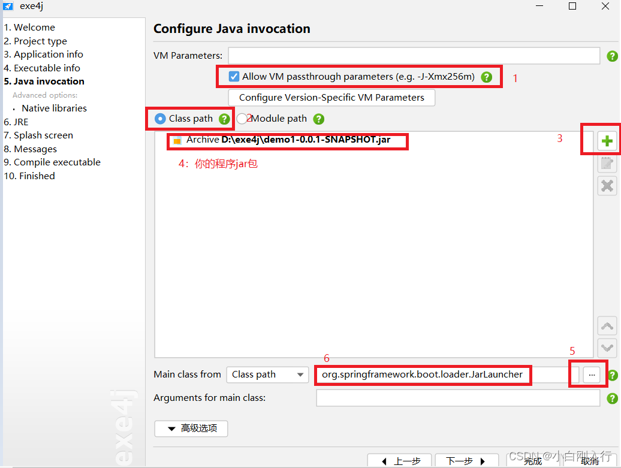This screenshot has height=468, width=621.
Task: Click the exe4j icon in the title bar
Action: (x=8, y=6)
